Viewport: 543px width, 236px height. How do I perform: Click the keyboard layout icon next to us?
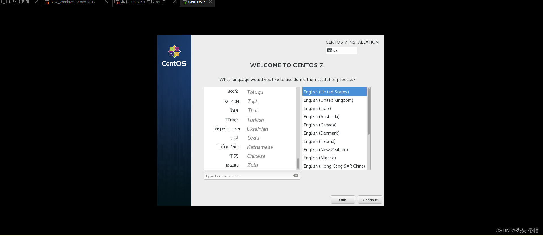coord(329,50)
